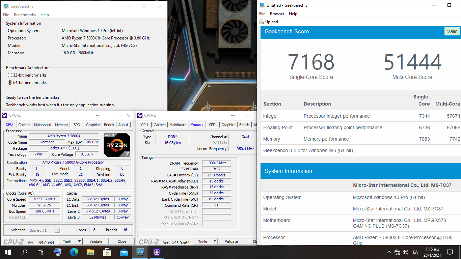Click multi-core score 51444
This screenshot has height=259, width=461.
(x=412, y=62)
